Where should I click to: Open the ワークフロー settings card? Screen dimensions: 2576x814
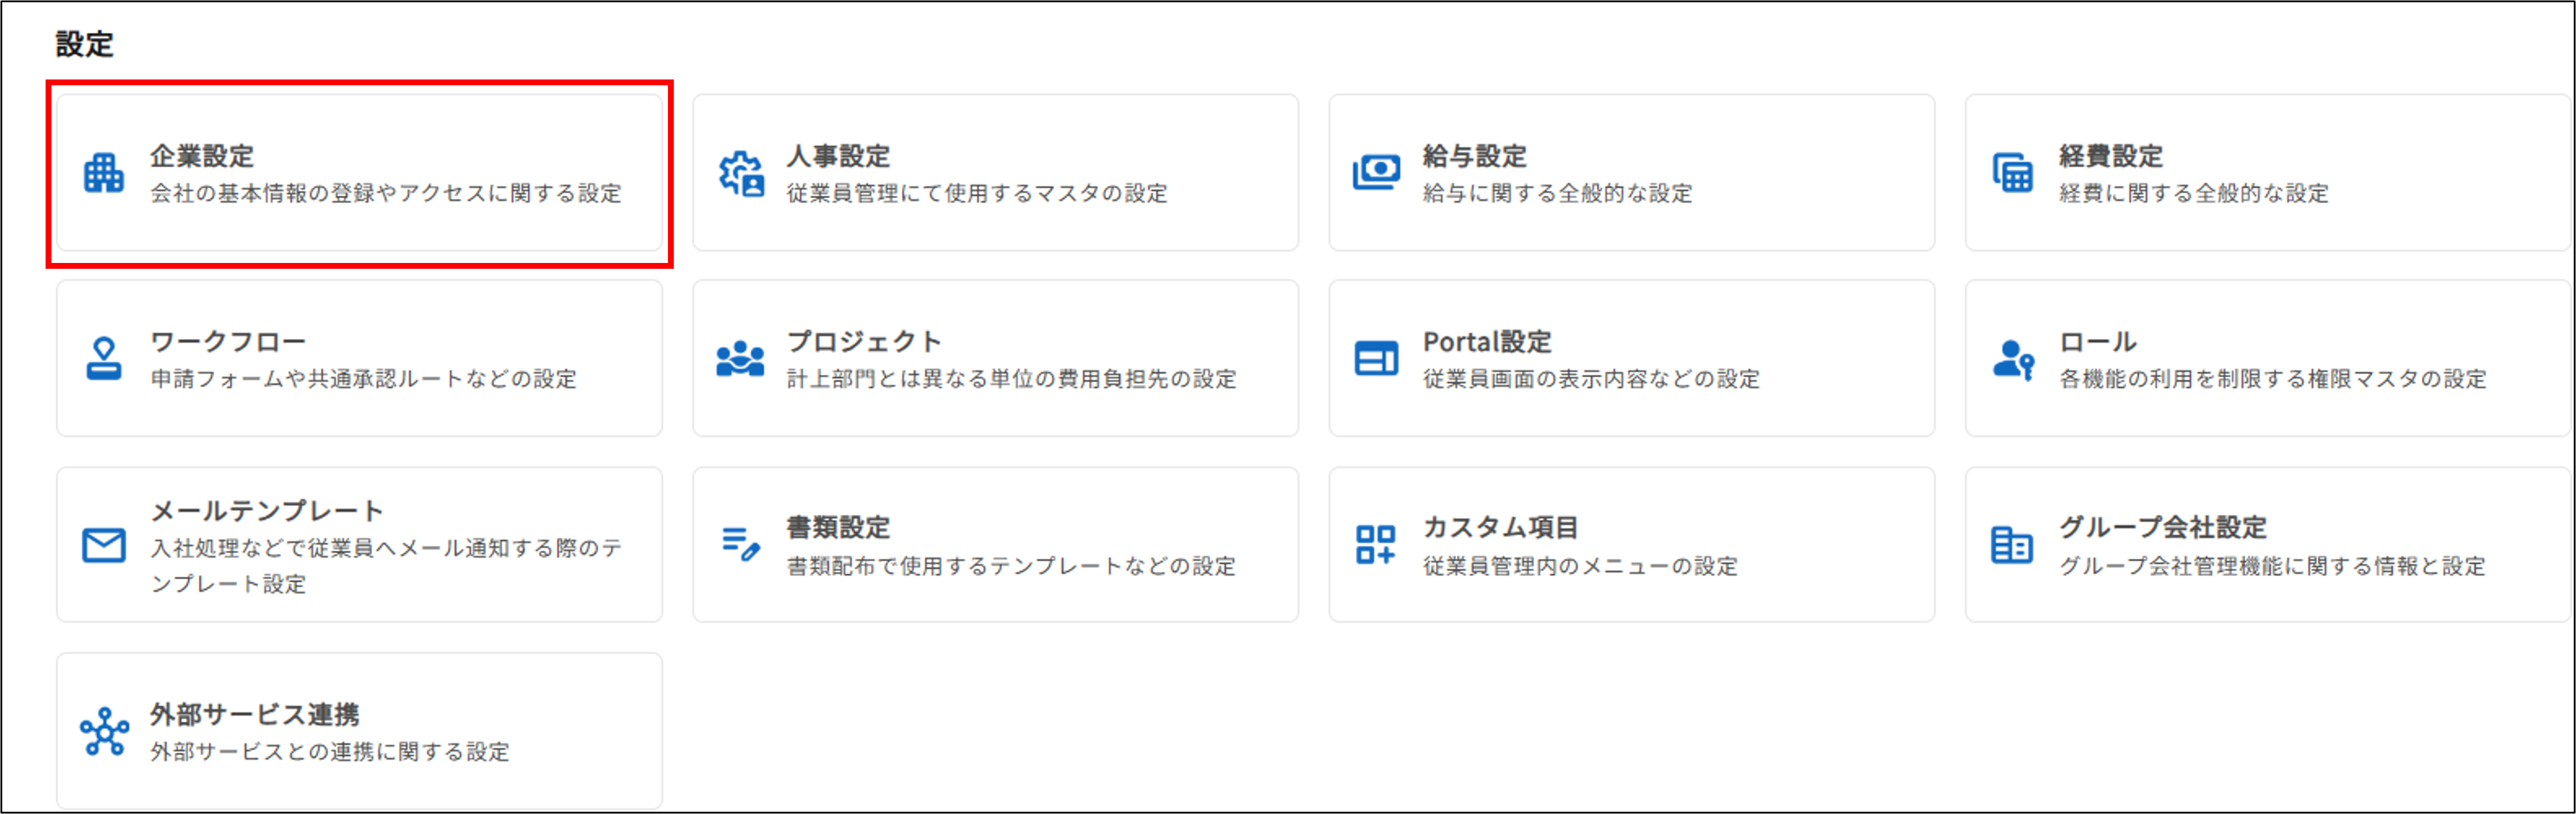[360, 360]
